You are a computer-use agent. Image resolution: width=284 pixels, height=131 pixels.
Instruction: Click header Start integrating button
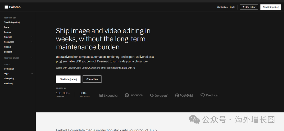[x=271, y=7]
